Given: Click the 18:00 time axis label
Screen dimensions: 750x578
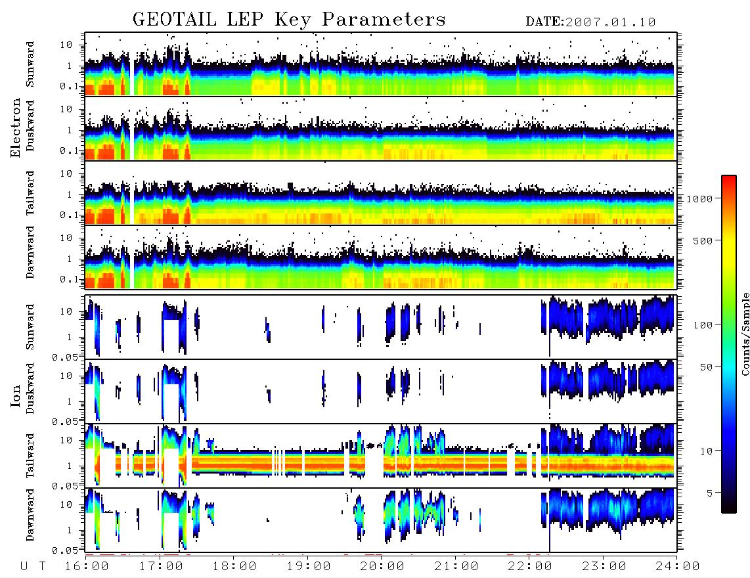Looking at the screenshot, I should tap(234, 566).
